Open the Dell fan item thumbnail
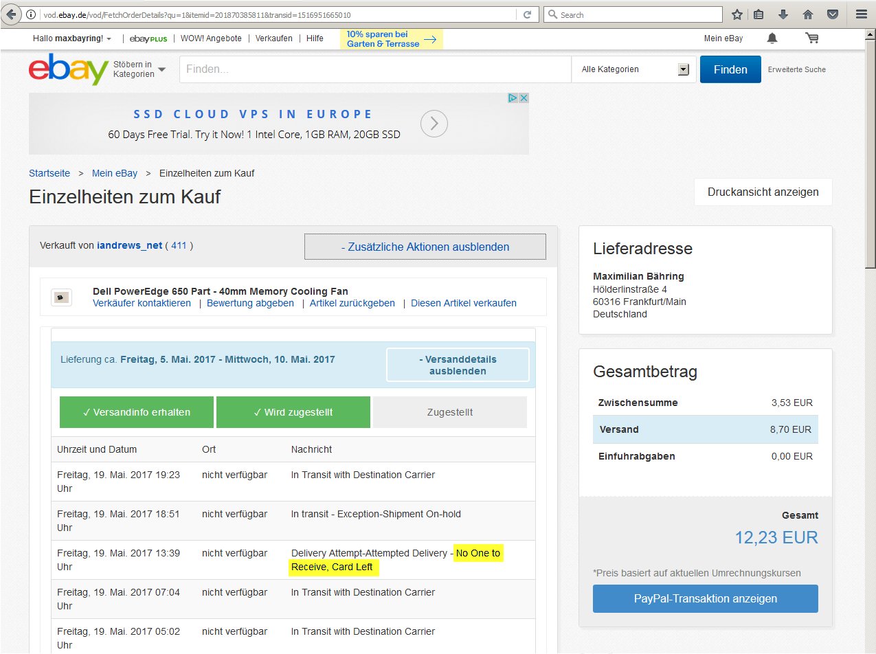This screenshot has height=654, width=876. (62, 297)
